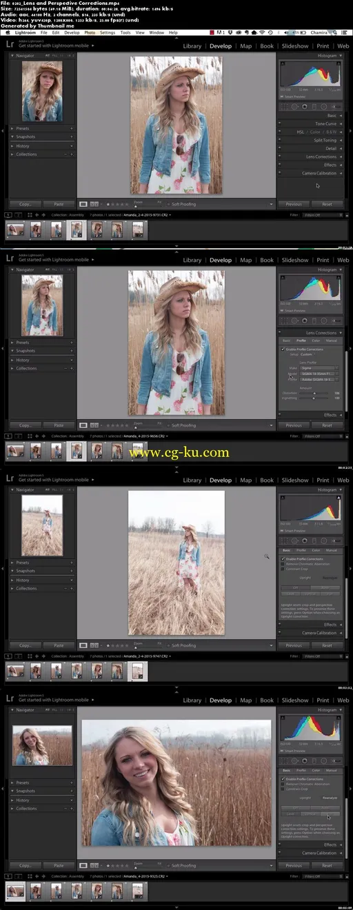Adjust Vignetting slider in second frame
The width and height of the screenshot is (353, 910).
pos(314,398)
